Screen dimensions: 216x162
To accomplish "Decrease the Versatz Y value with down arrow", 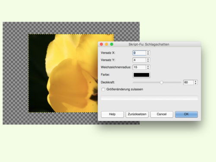I will point(148,61).
